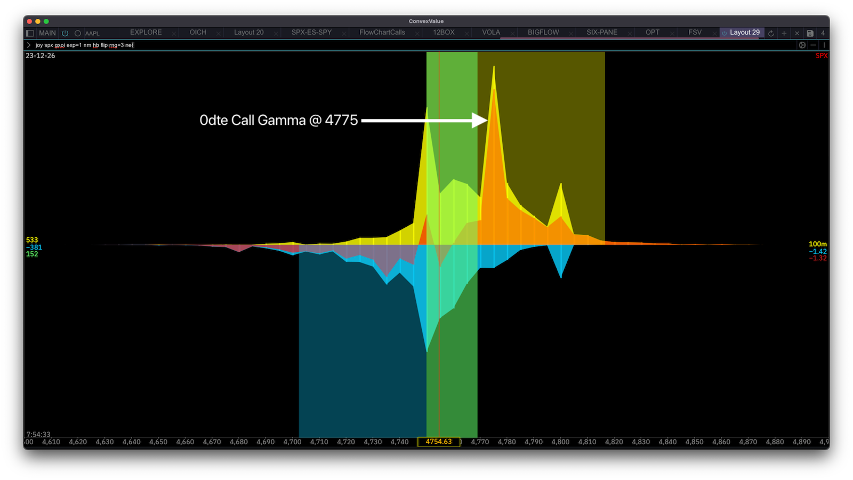Close the SIX-PANE tab

tap(630, 34)
